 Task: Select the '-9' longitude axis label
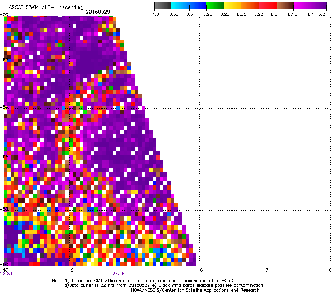(135, 270)
